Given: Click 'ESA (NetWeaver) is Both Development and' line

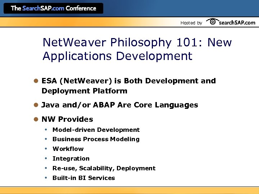Looking at the screenshot, I should (x=129, y=81).
